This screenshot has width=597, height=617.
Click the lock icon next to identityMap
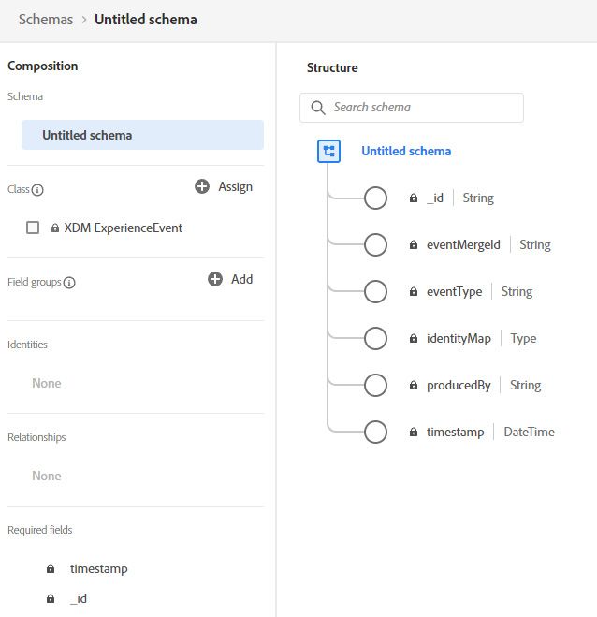(x=414, y=338)
